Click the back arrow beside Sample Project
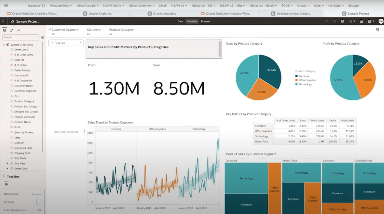 4,21
